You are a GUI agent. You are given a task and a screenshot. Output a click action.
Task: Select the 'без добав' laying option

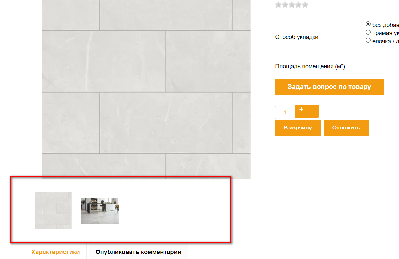click(x=368, y=24)
